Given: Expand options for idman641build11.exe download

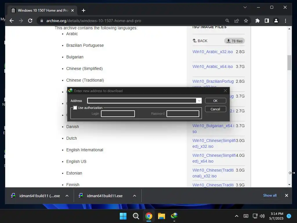Looking at the screenshot, I should pyautogui.click(x=135, y=196).
